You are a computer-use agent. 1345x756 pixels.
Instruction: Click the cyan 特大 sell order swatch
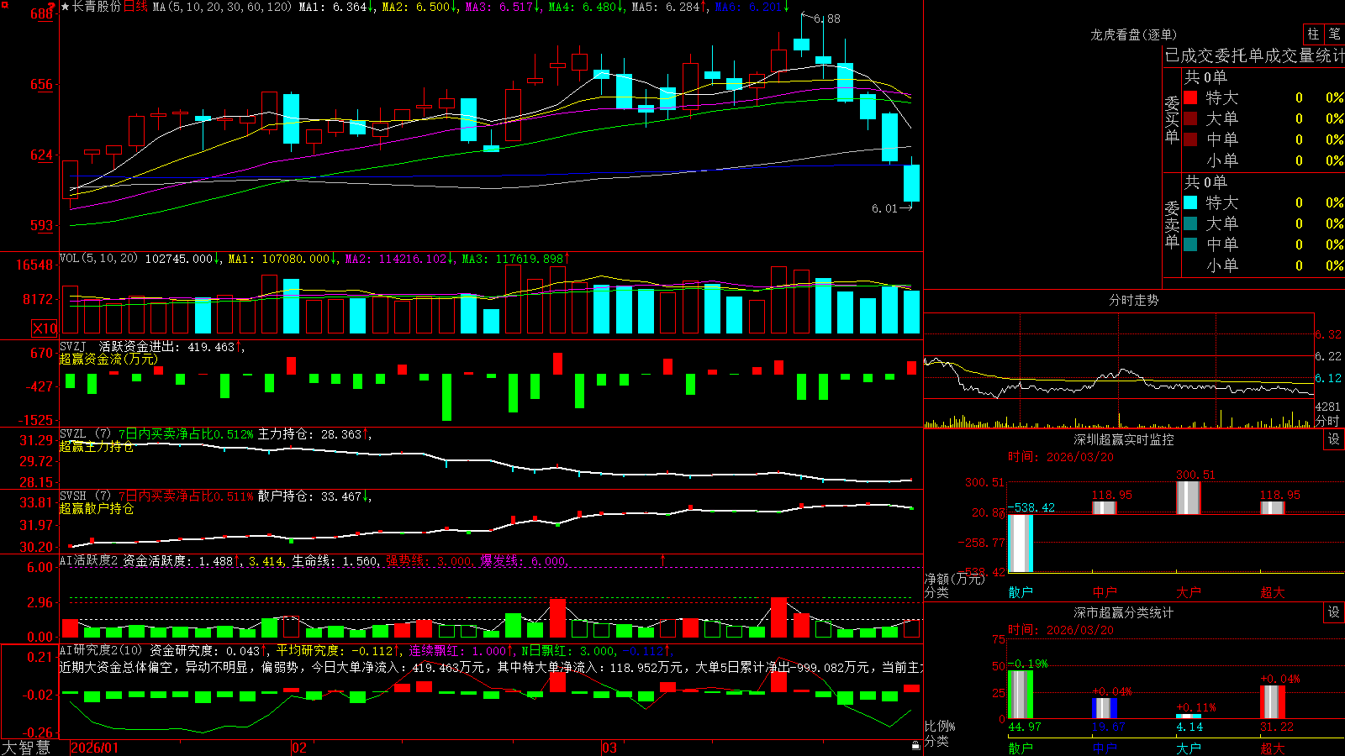coord(1190,202)
